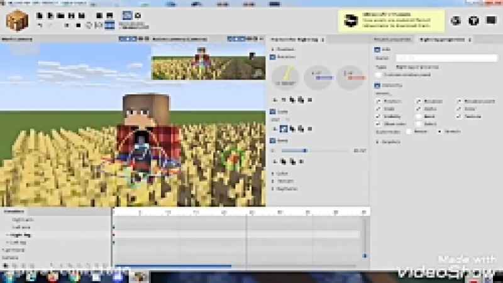The image size is (503, 283).
Task: Collapse the Scale section in Frame editor
Action: [273, 112]
